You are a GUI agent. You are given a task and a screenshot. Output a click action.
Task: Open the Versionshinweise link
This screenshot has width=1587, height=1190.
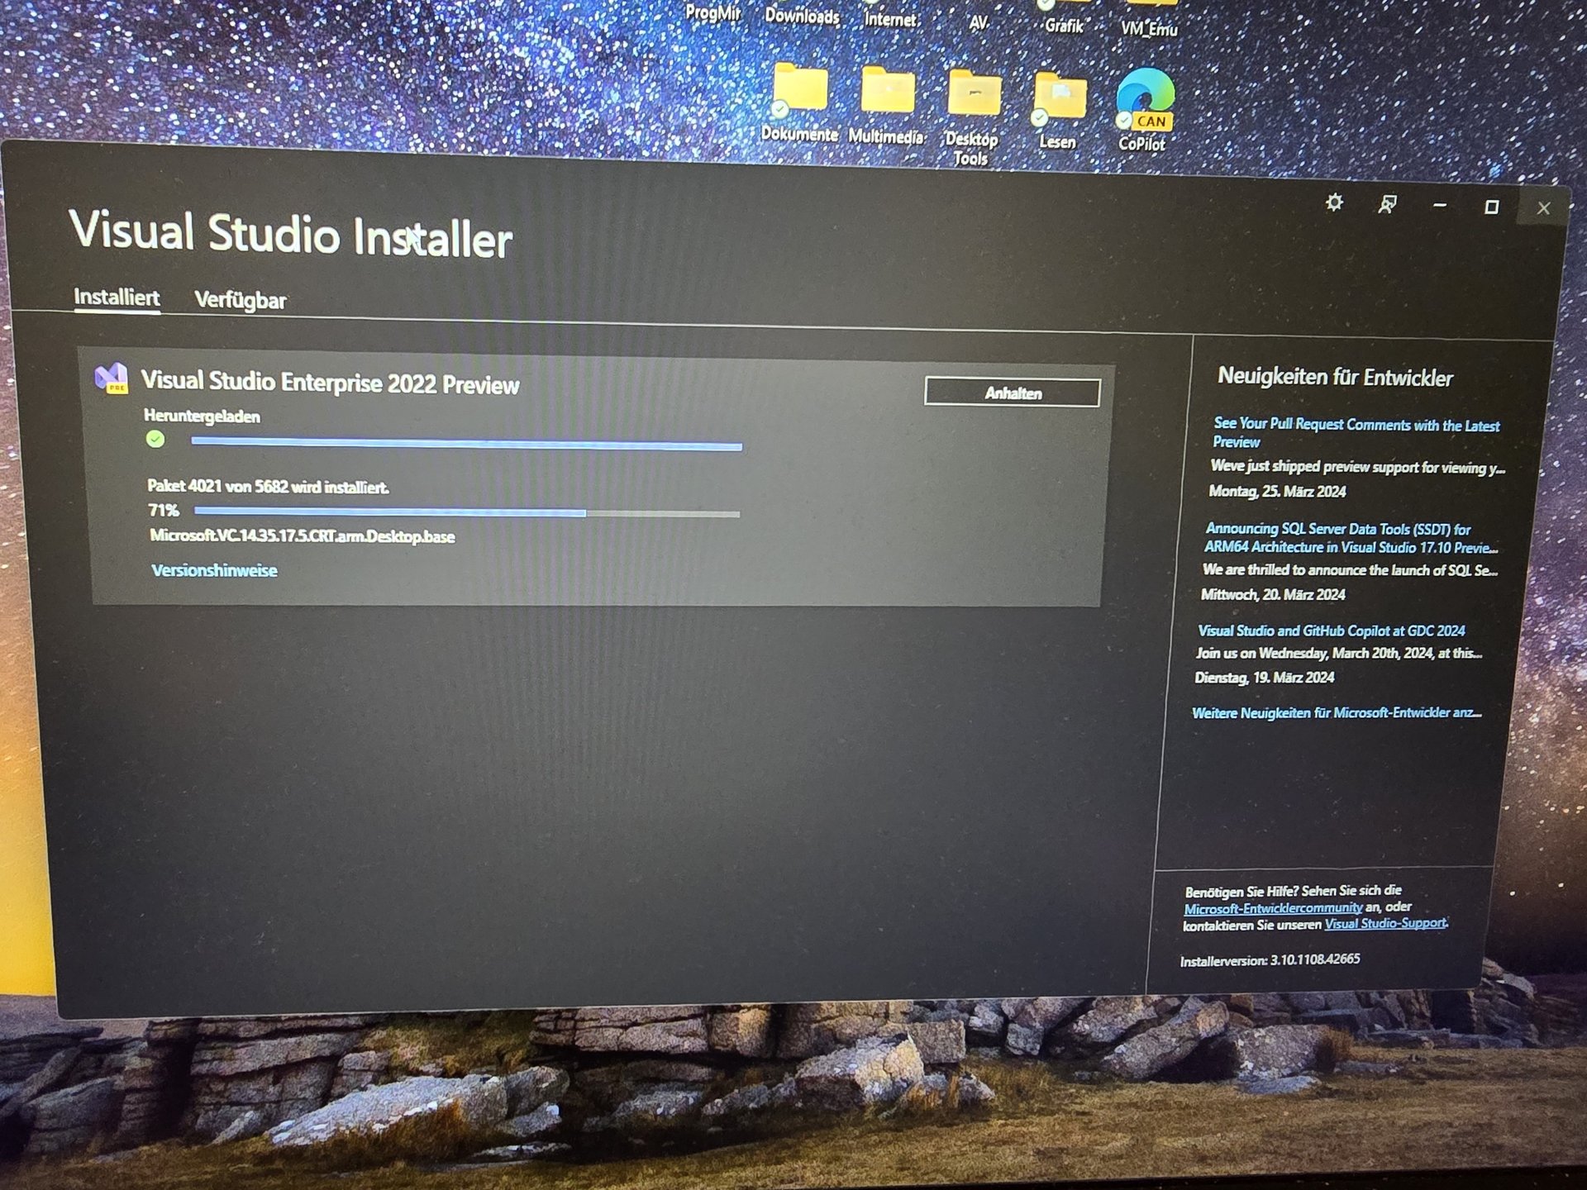214,570
